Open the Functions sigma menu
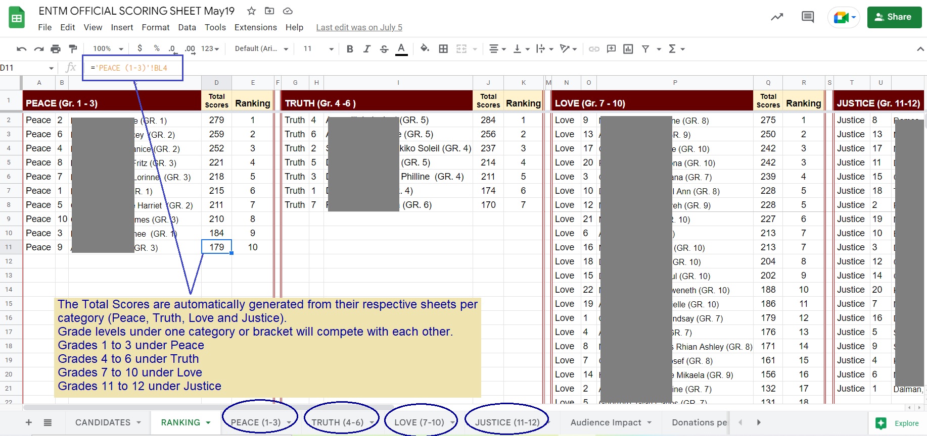The width and height of the screenshot is (927, 436). point(676,49)
